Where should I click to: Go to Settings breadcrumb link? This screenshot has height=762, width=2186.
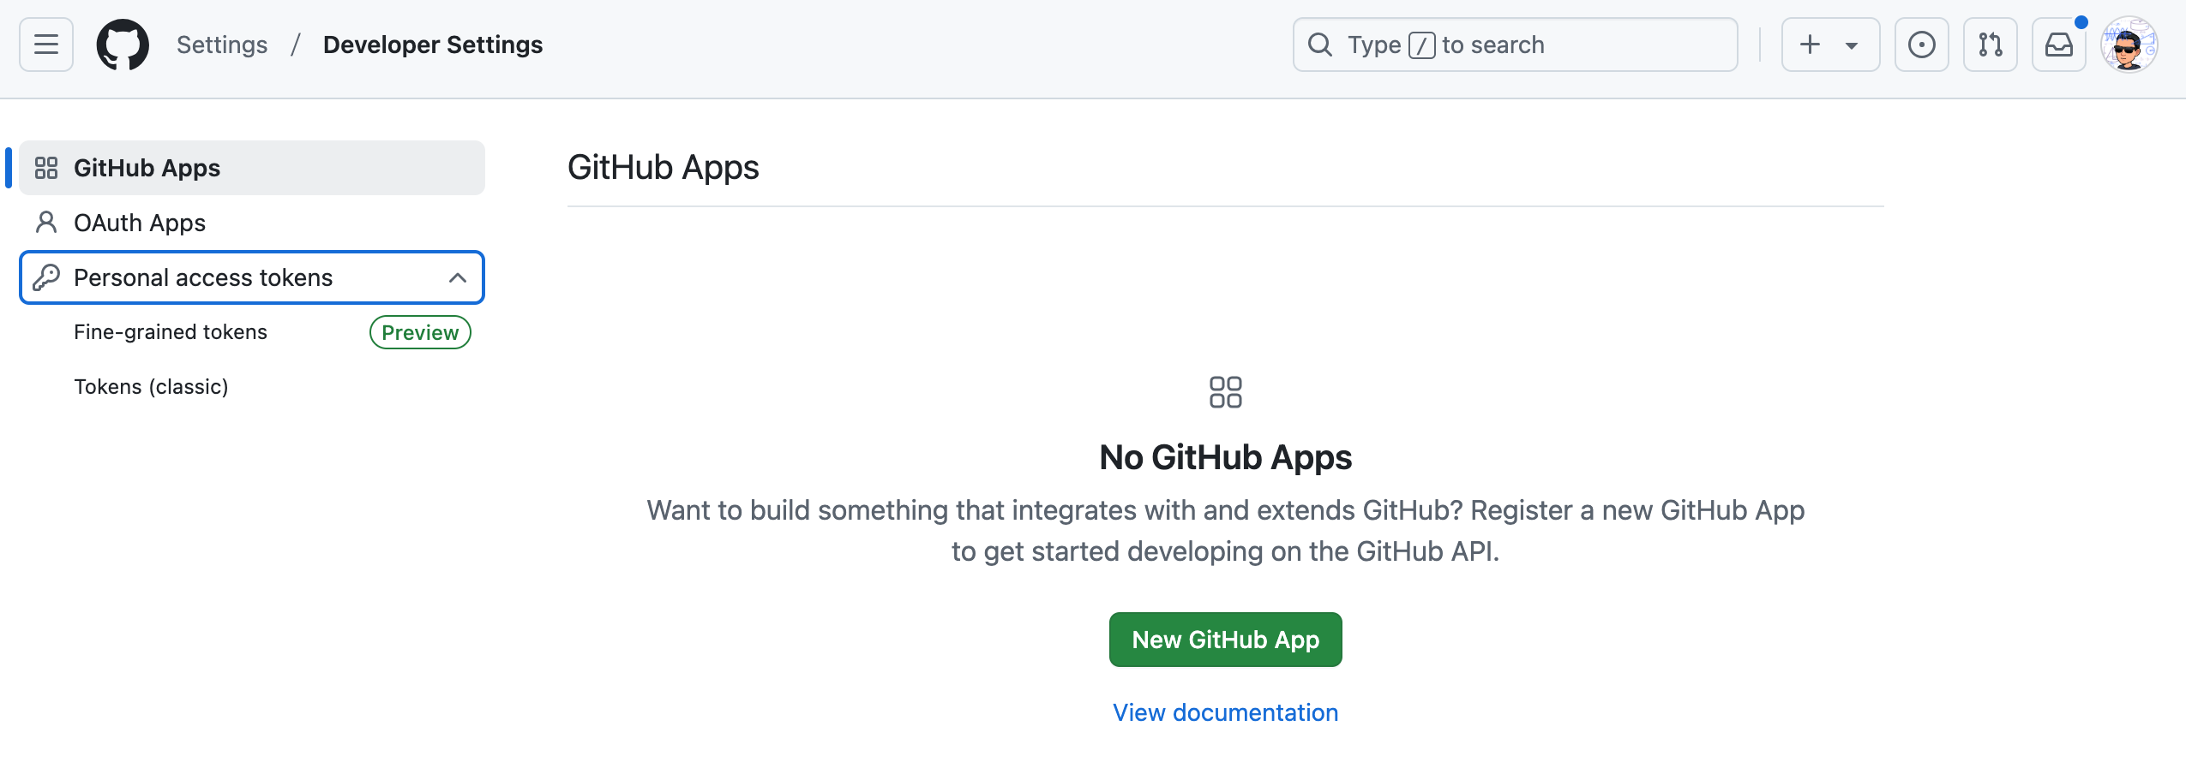point(222,45)
